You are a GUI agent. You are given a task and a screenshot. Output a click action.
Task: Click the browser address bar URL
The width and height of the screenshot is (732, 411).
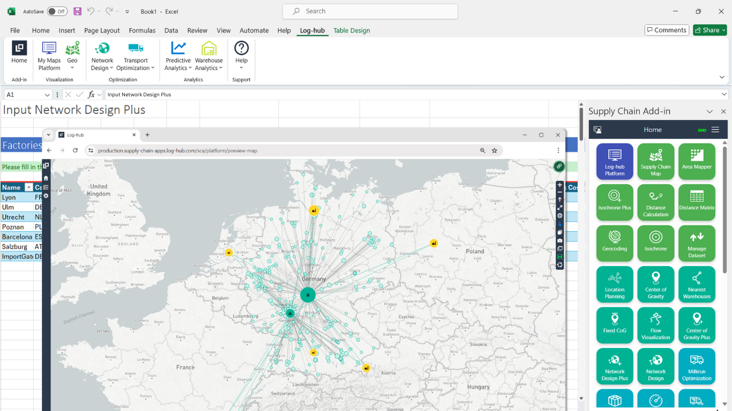coord(177,150)
